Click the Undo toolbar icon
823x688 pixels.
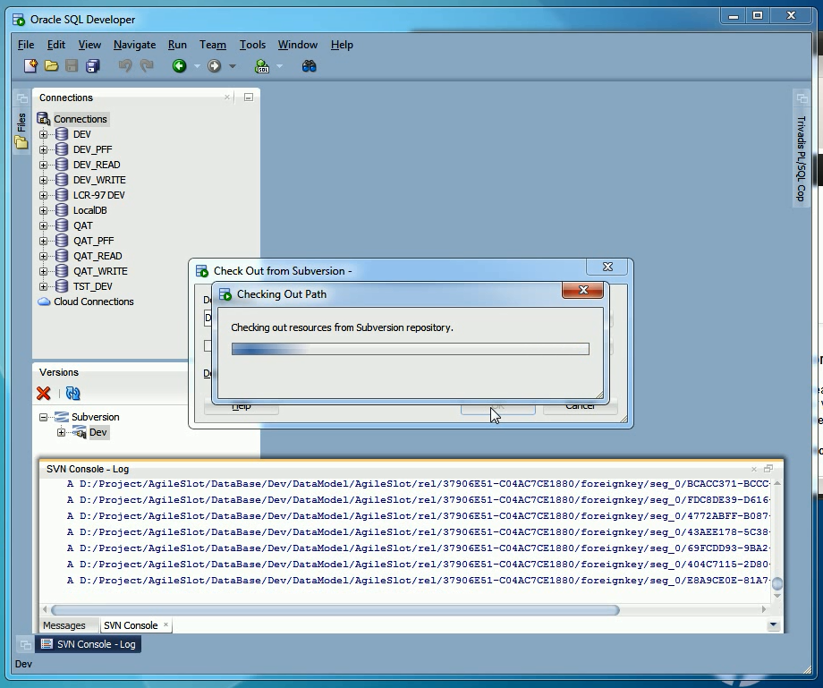(x=125, y=66)
